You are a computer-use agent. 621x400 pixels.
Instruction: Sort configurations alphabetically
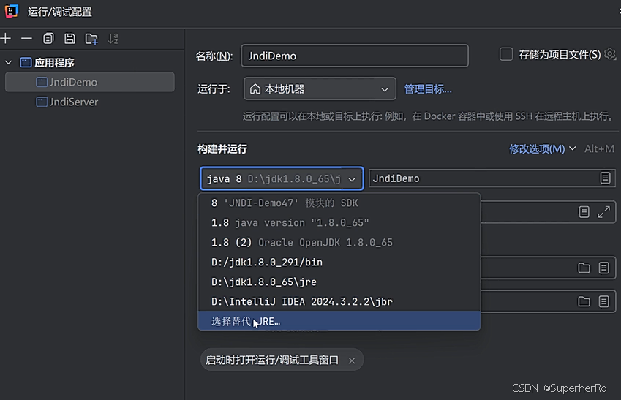coord(113,39)
